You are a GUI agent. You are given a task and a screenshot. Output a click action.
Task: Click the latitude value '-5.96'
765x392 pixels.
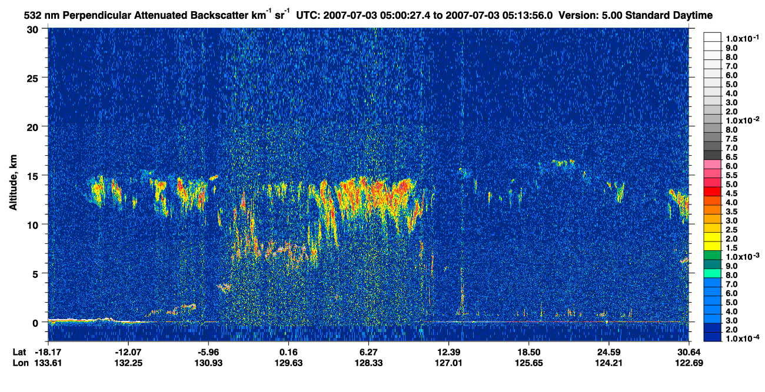point(208,351)
